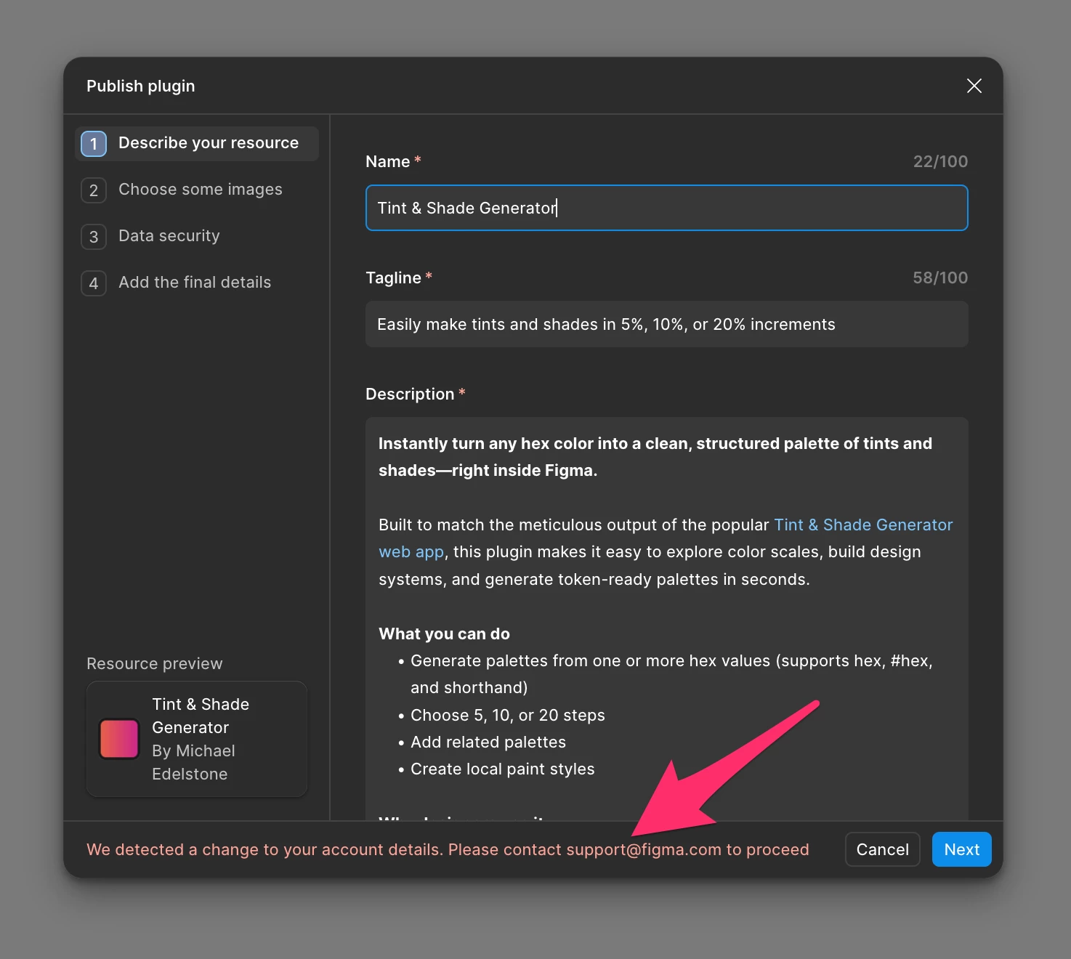Click 'Tint & Shade Generator' preview title
1071x959 pixels.
pos(201,716)
